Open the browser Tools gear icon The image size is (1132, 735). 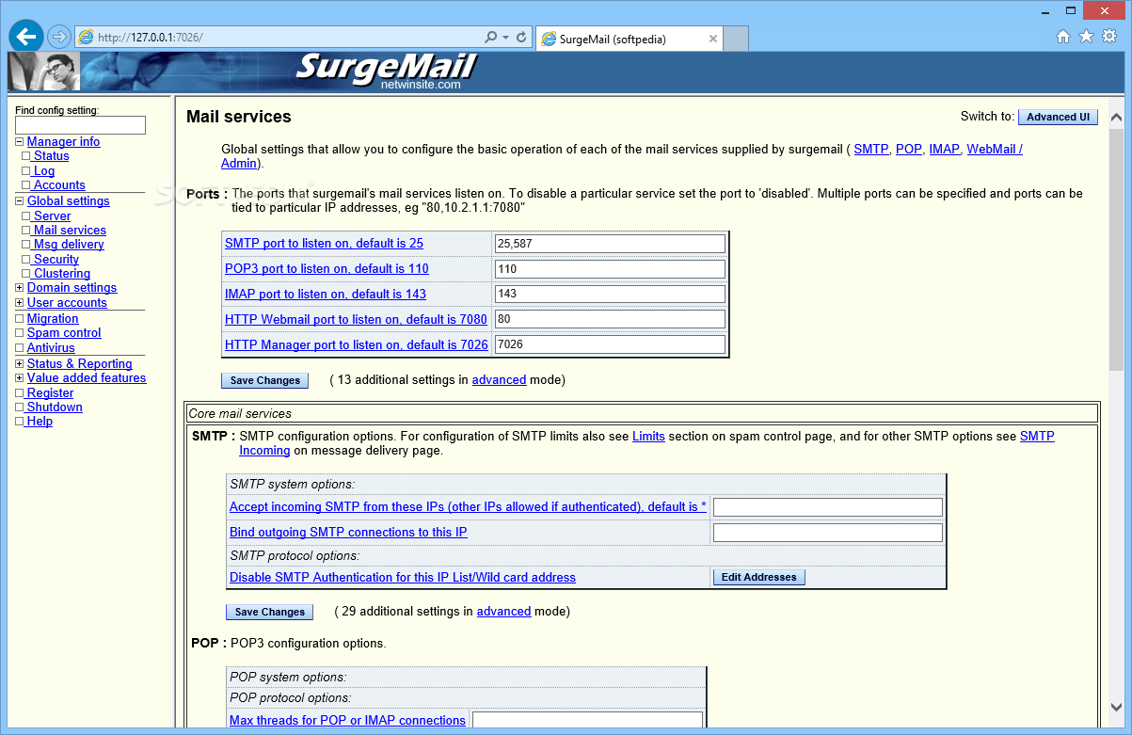[1108, 37]
